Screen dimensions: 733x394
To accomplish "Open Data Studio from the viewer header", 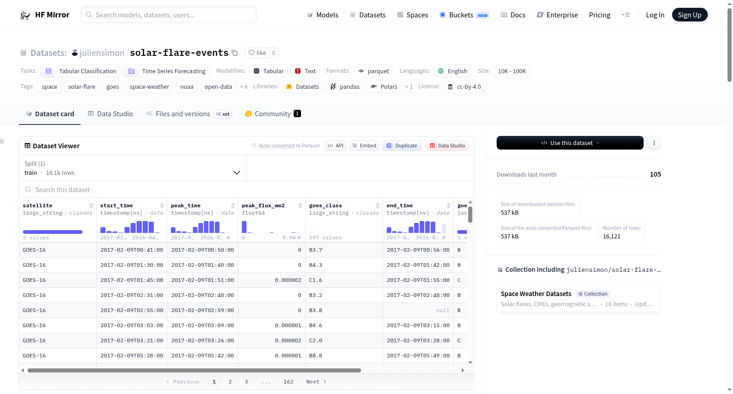I will (447, 146).
